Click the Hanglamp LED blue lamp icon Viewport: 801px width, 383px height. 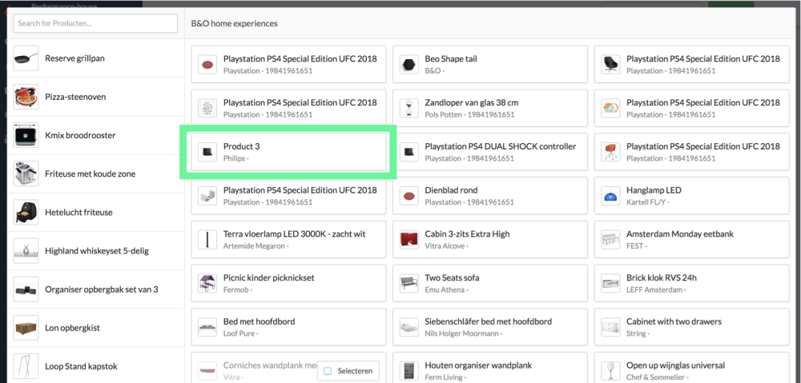[x=610, y=196]
